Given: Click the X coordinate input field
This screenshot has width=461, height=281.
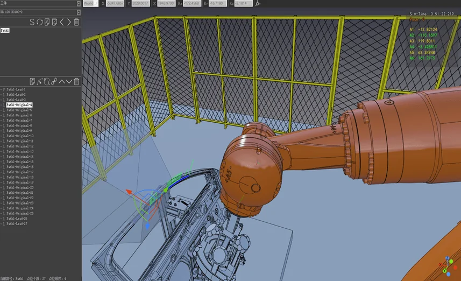Looking at the screenshot, I should click(x=115, y=3).
